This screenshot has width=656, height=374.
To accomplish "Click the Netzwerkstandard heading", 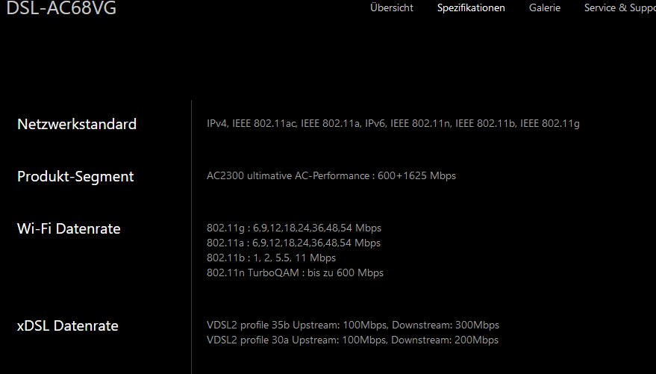I will click(x=77, y=124).
